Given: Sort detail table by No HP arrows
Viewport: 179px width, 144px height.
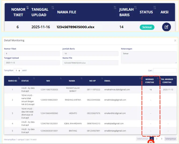Looking at the screenshot, I should click(102, 78).
